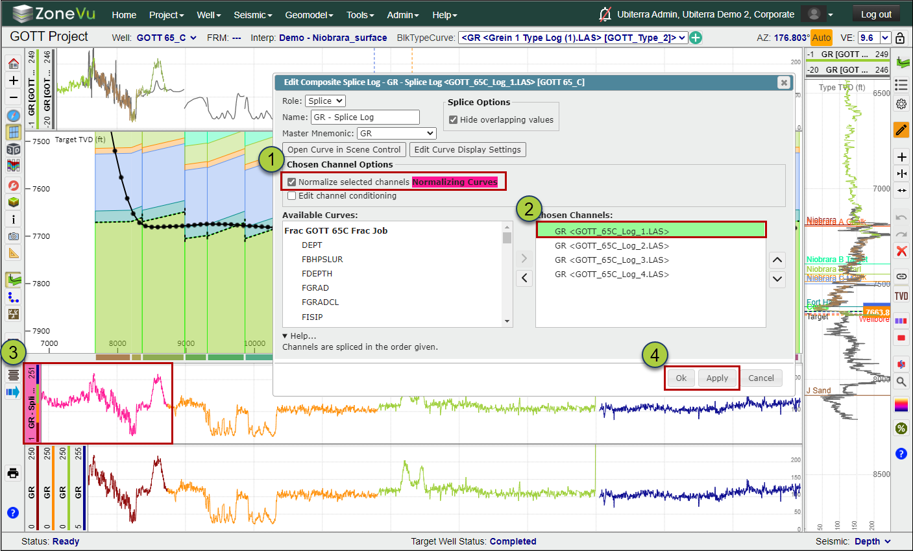Viewport: 913px width, 551px height.
Task: Click the red-roofed home icon in left toolbar
Action: [x=13, y=64]
